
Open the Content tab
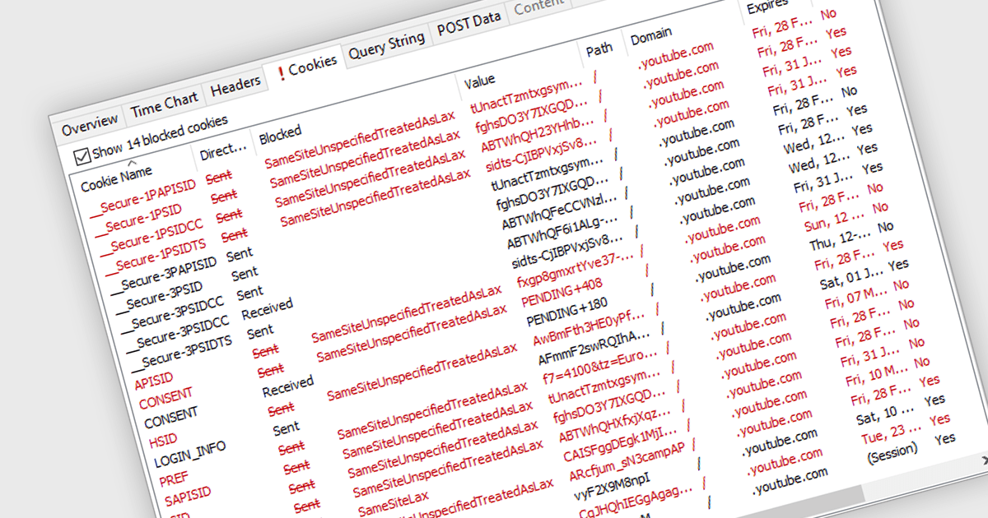click(539, 7)
